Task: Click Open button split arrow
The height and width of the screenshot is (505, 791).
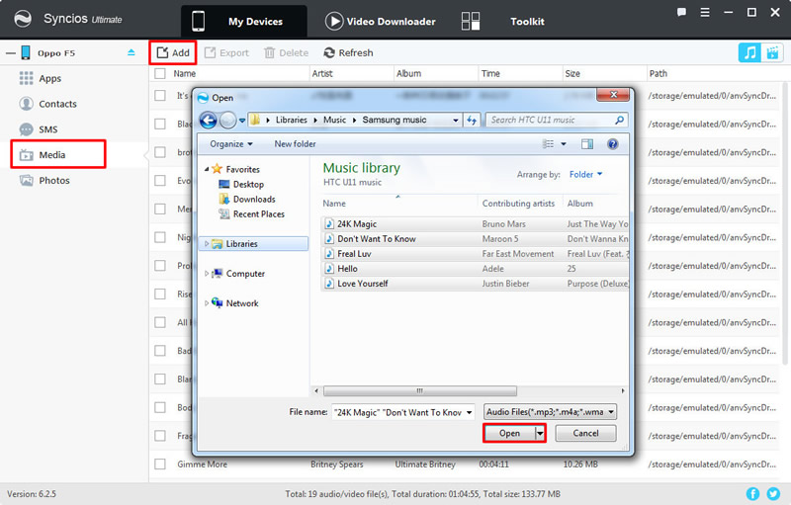Action: (540, 433)
